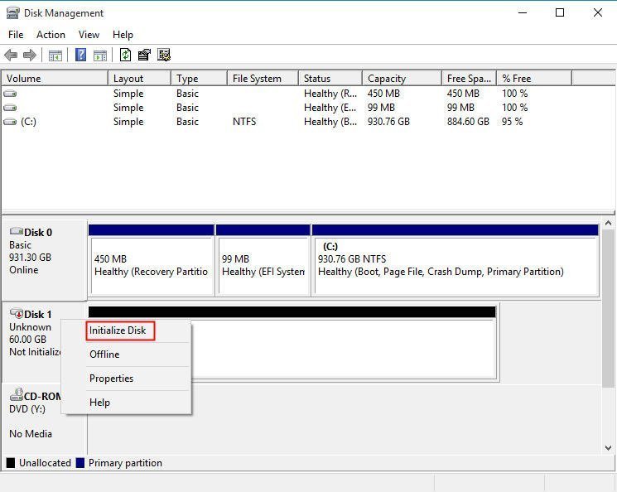
Task: Click the green Refresh toolbar icon
Action: tap(126, 55)
